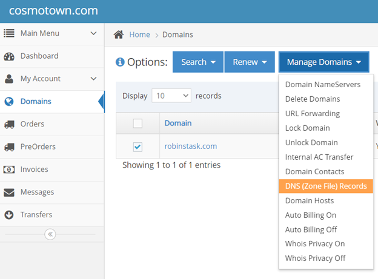Click the Options info icon

(120, 62)
